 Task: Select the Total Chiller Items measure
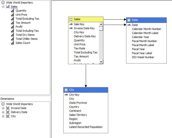coord(26,39)
